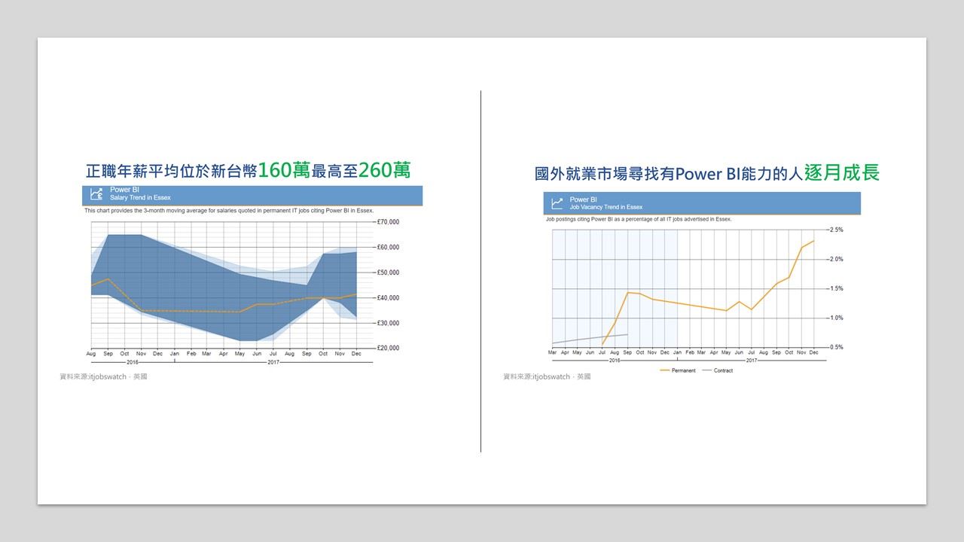Click the 2.5% axis label
This screenshot has width=964, height=542.
tap(836, 230)
